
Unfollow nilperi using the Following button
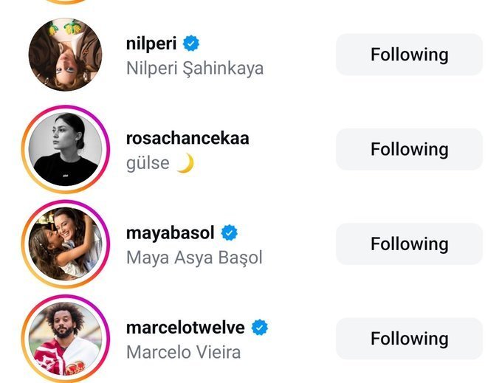pyautogui.click(x=409, y=55)
